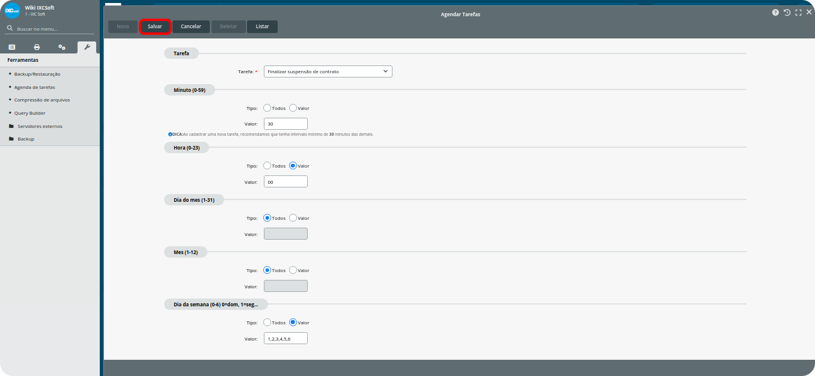The height and width of the screenshot is (376, 815).
Task: Toggle fullscreen with the expand icon
Action: click(798, 12)
